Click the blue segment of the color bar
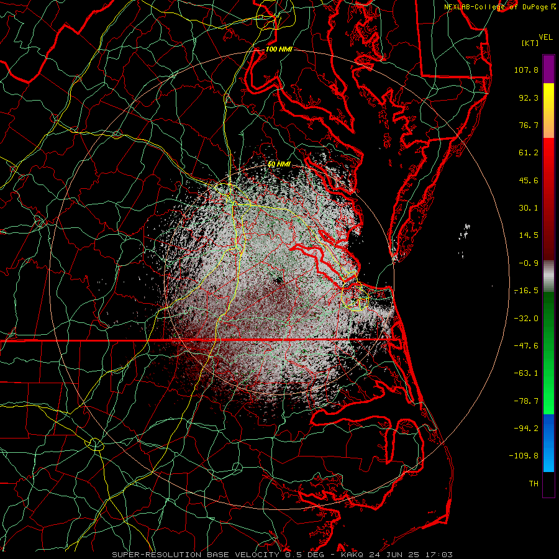The height and width of the screenshot is (559, 559). click(x=548, y=443)
